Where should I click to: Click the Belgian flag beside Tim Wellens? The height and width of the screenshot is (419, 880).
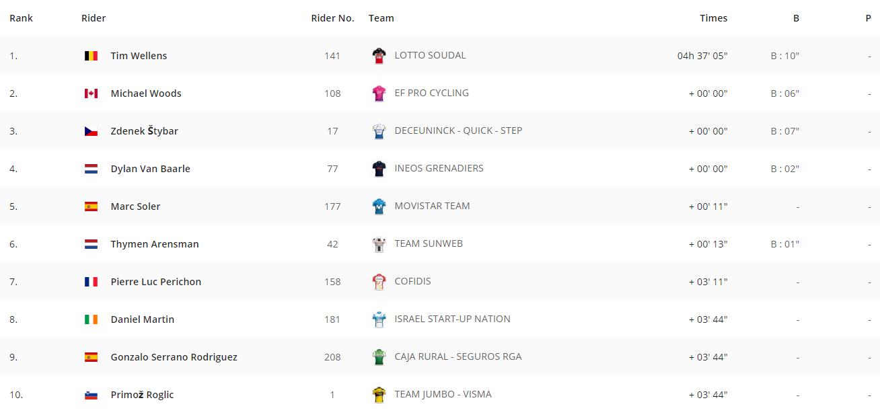click(x=91, y=56)
